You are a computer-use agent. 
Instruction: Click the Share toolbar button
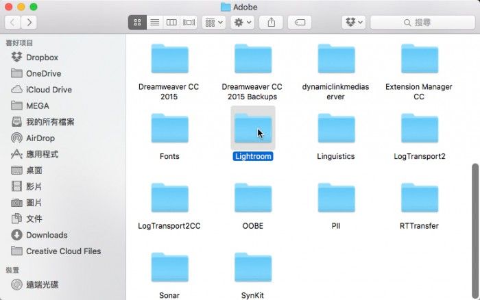(272, 23)
